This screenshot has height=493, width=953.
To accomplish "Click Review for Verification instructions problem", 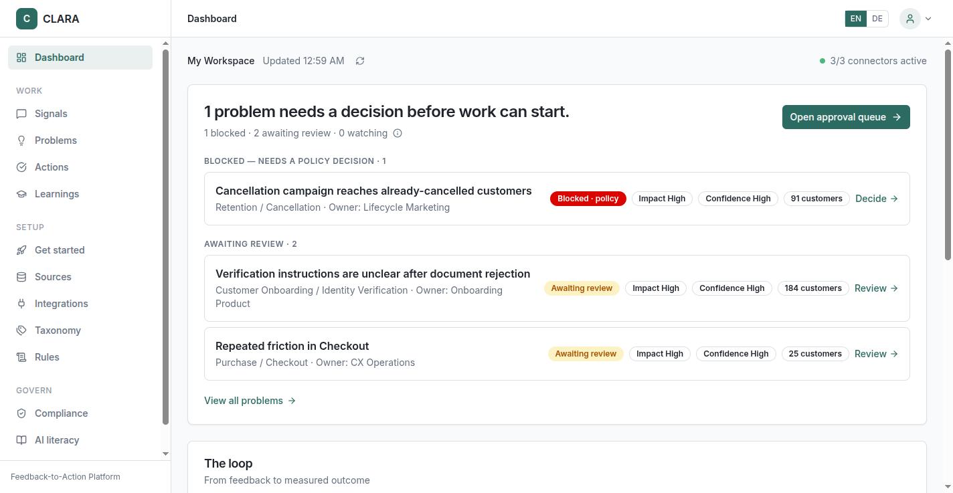I will [x=876, y=288].
